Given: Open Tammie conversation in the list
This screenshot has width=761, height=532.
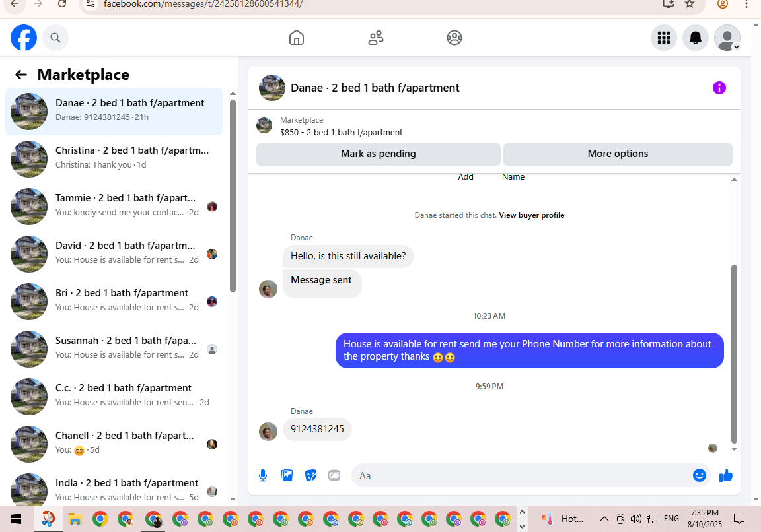Looking at the screenshot, I should [114, 206].
